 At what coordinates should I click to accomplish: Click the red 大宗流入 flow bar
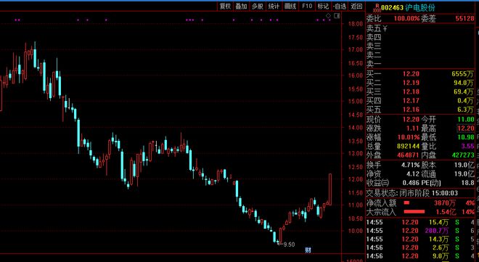[414, 212]
